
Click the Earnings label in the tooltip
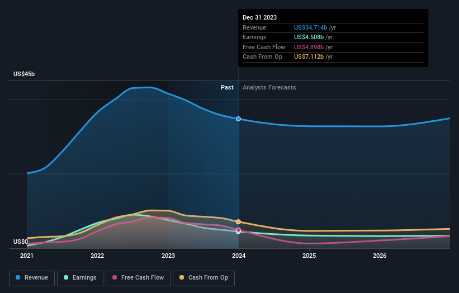[255, 37]
